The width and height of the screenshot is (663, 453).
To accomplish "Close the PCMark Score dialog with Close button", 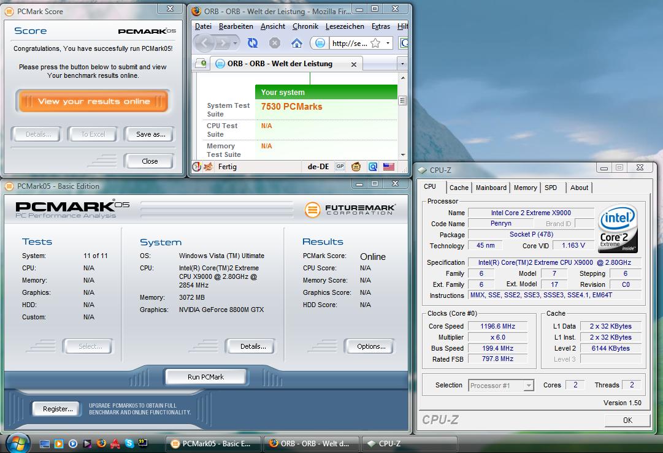I will pos(150,161).
